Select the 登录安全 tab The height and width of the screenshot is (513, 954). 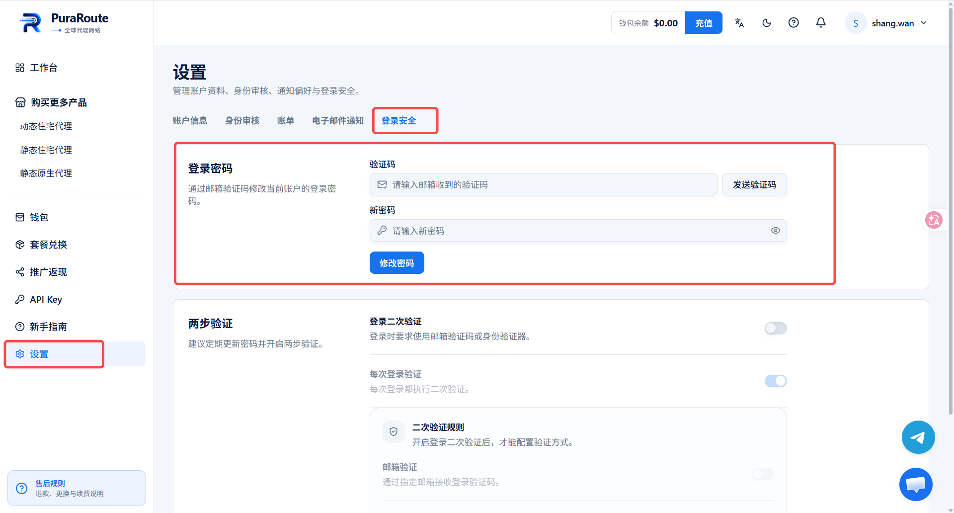(399, 121)
